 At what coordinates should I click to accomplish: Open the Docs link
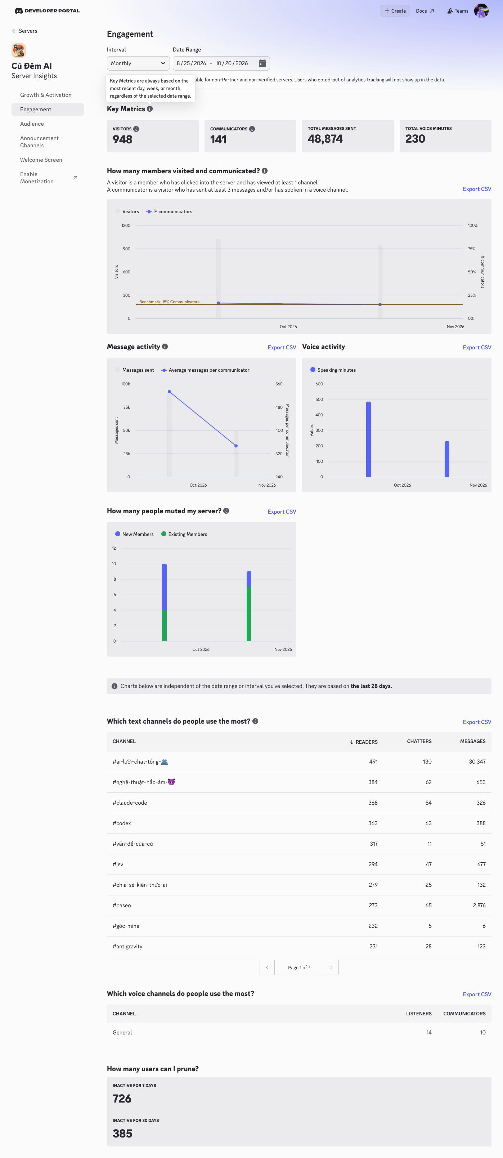(425, 11)
